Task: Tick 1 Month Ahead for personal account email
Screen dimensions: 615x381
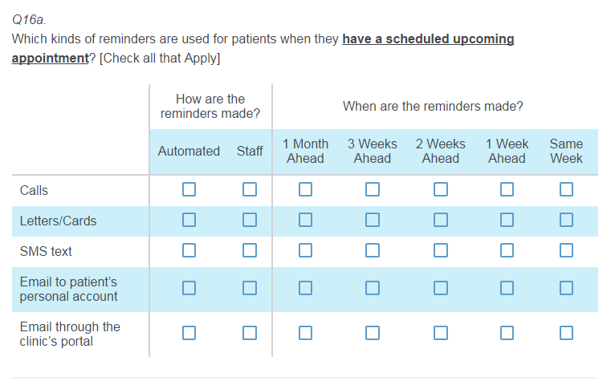Action: point(306,288)
